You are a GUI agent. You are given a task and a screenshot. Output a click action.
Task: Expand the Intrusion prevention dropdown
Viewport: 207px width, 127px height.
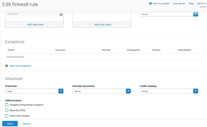click(x=102, y=91)
